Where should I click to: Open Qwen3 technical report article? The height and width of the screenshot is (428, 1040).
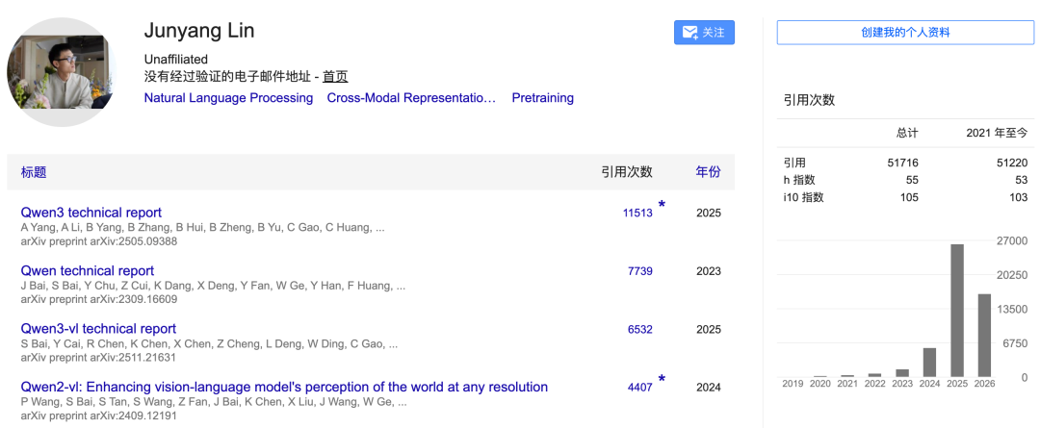[91, 213]
